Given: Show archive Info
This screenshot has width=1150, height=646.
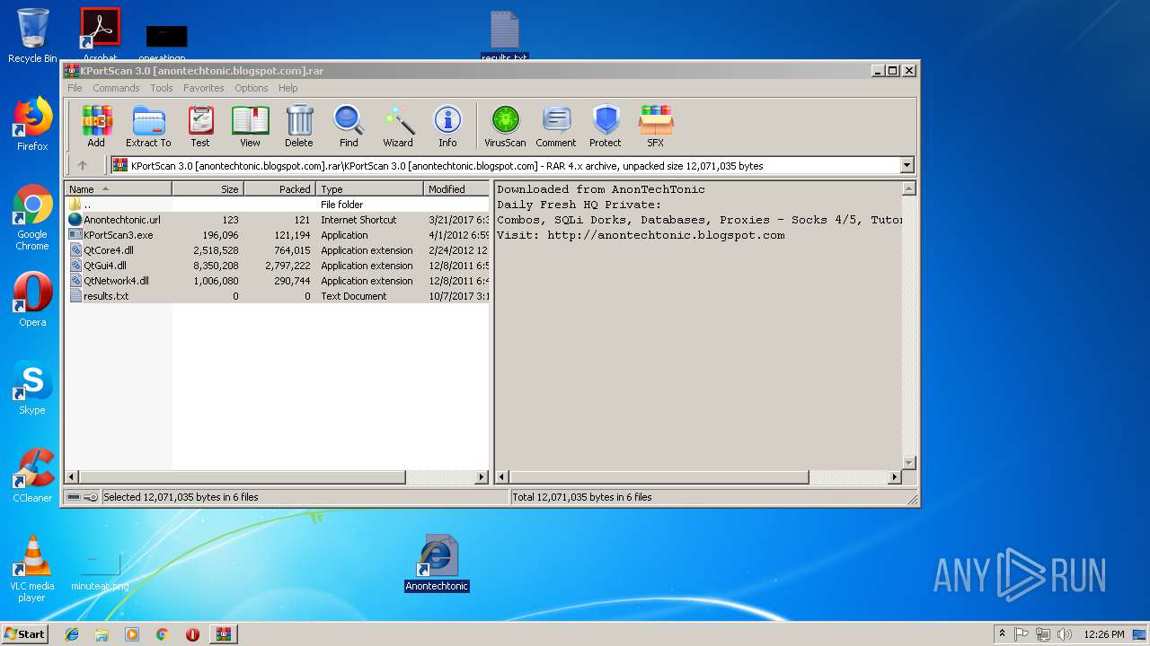Looking at the screenshot, I should coord(447,126).
